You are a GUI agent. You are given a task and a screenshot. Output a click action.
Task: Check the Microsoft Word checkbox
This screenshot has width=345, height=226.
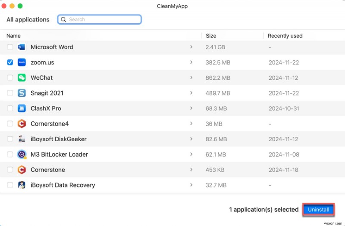pos(10,47)
